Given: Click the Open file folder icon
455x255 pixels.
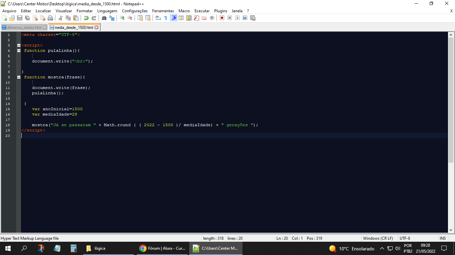Looking at the screenshot, I should tap(12, 18).
